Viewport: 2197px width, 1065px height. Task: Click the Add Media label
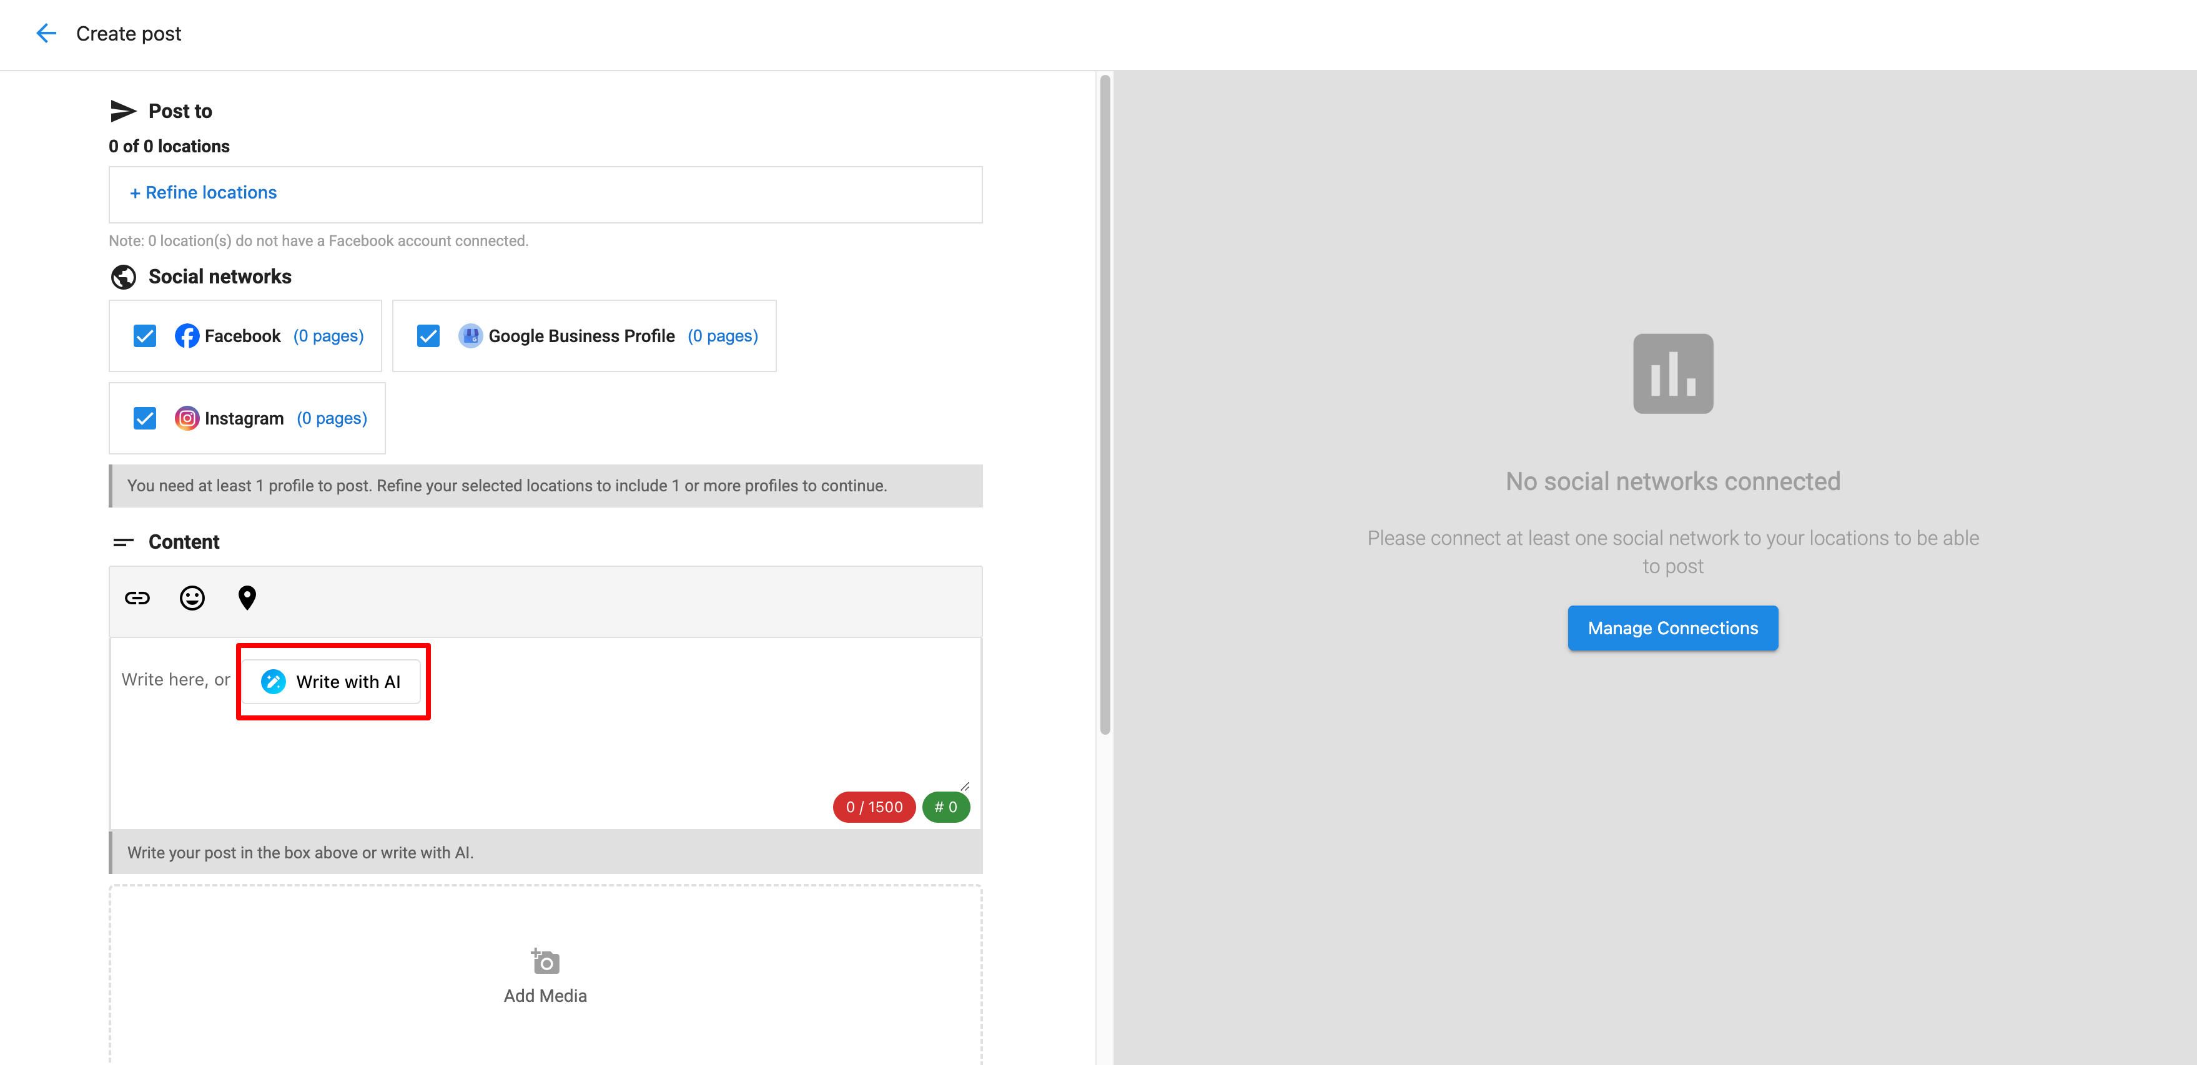pyautogui.click(x=545, y=996)
